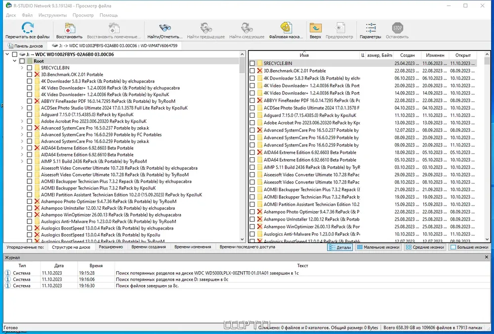Expand AIMP 5.11 Build 2436 tree node
494x334 pixels.
[22, 161]
